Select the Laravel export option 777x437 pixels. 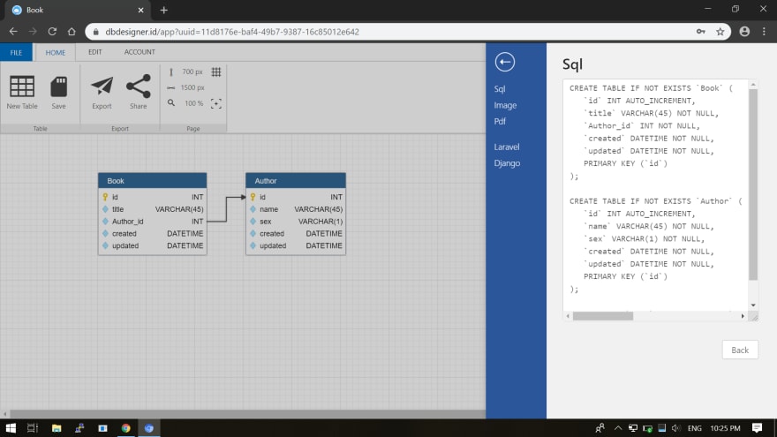(507, 147)
